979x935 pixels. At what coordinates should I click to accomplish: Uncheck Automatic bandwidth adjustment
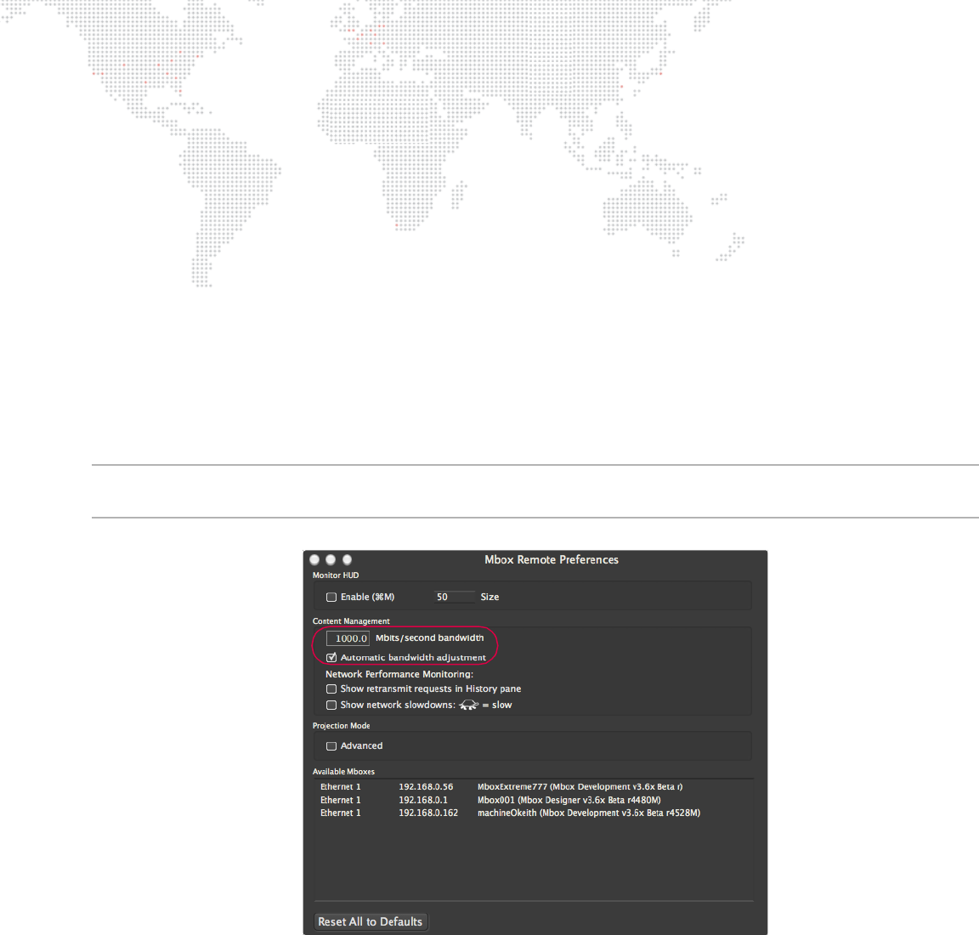(331, 658)
